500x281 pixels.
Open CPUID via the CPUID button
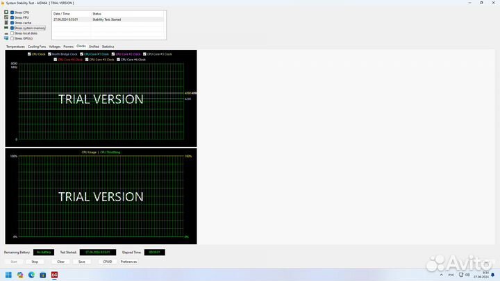(x=108, y=262)
